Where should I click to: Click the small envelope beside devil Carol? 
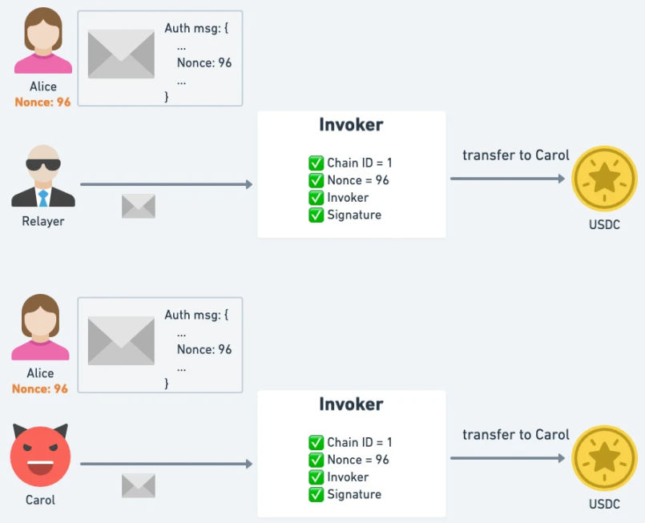click(138, 485)
